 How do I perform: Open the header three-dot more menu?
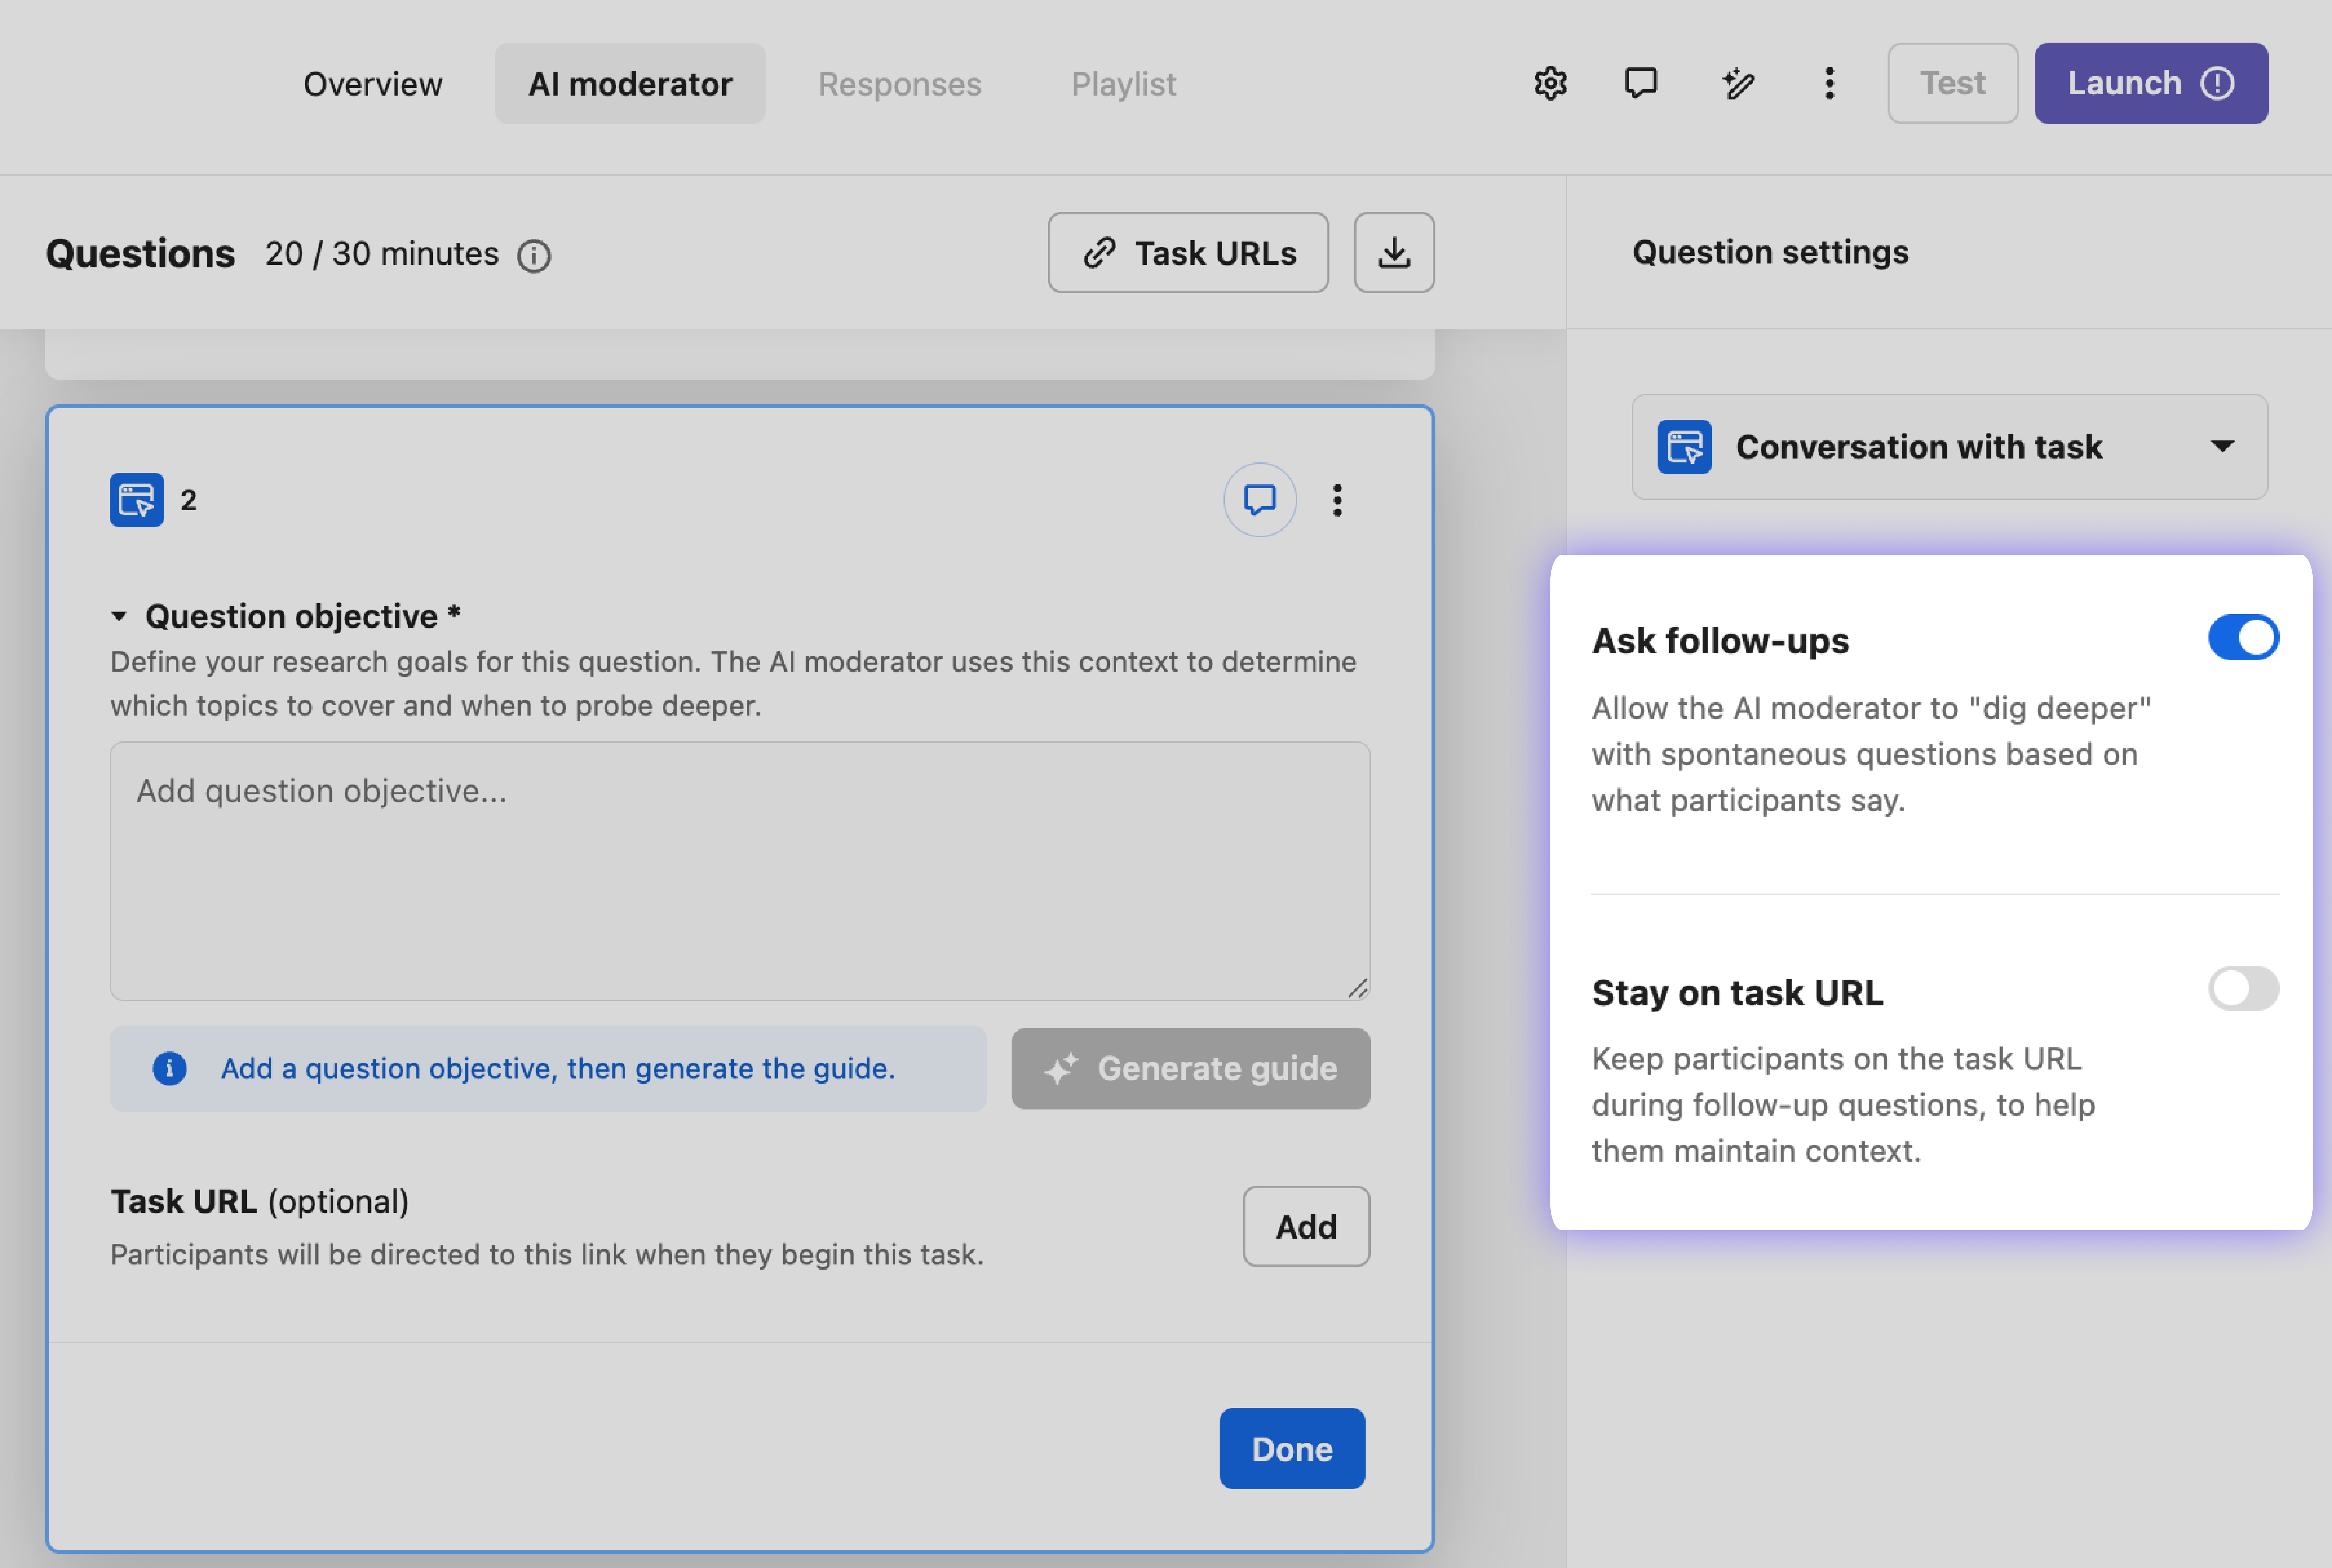pos(1829,83)
